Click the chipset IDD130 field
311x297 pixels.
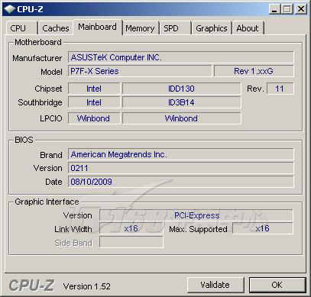[181, 89]
